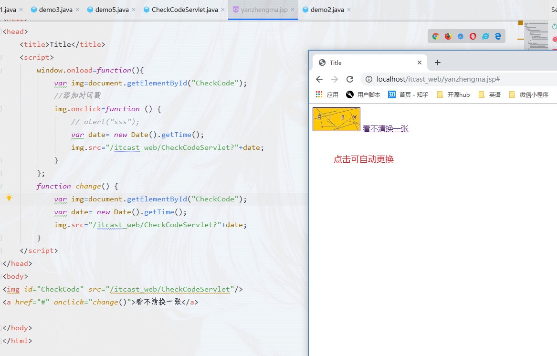Screen dimensions: 557x356
Task: Click the 看不清换一张 link on the page
Action: coord(386,129)
